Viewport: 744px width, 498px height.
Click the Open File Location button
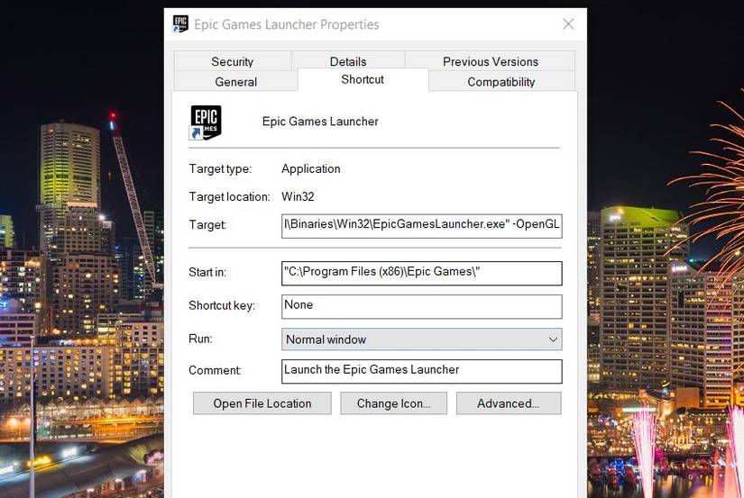262,403
